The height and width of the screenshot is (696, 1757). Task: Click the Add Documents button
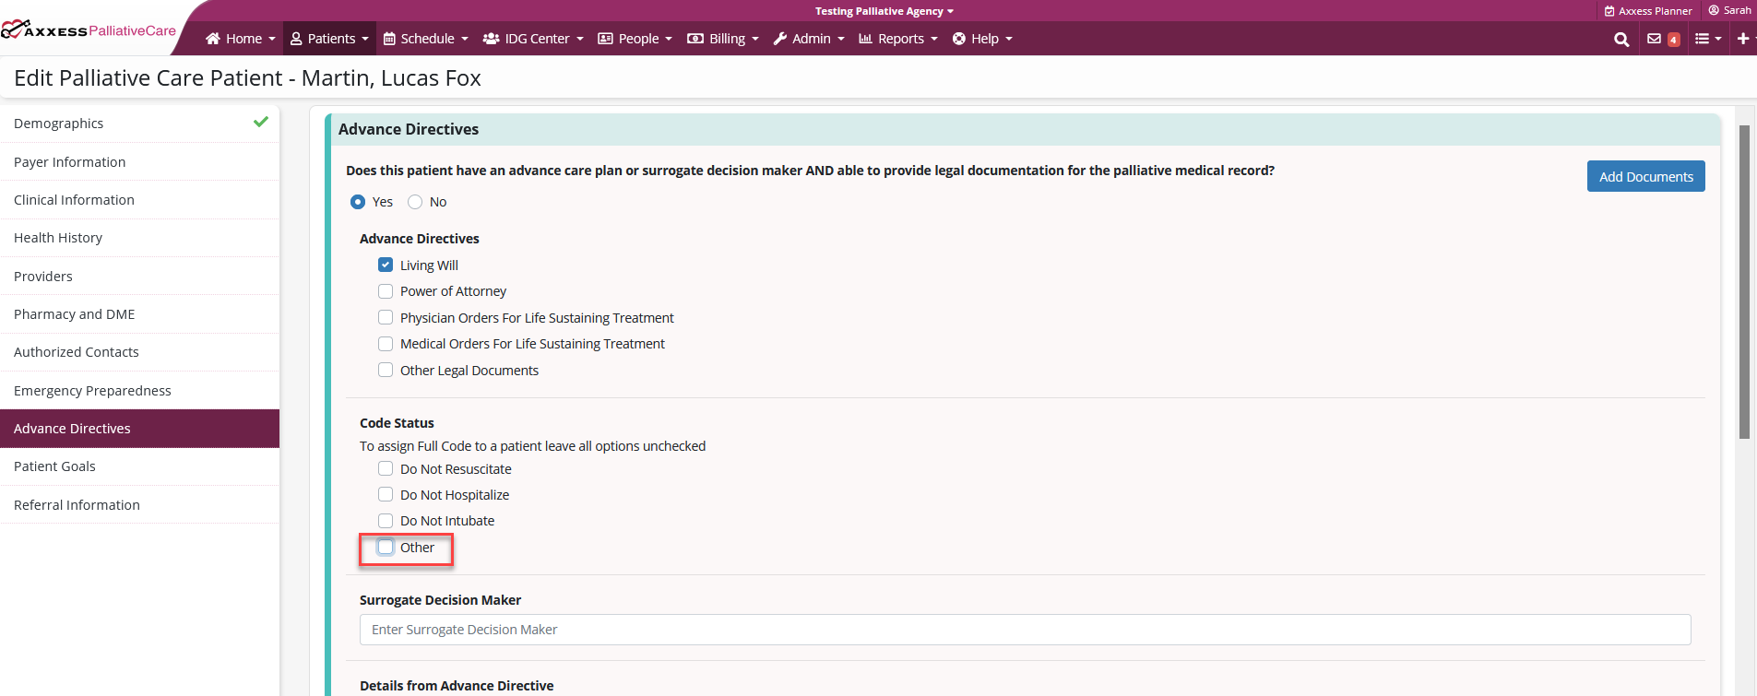pyautogui.click(x=1645, y=177)
